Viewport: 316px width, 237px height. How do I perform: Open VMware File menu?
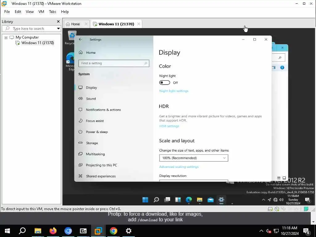coord(7,12)
